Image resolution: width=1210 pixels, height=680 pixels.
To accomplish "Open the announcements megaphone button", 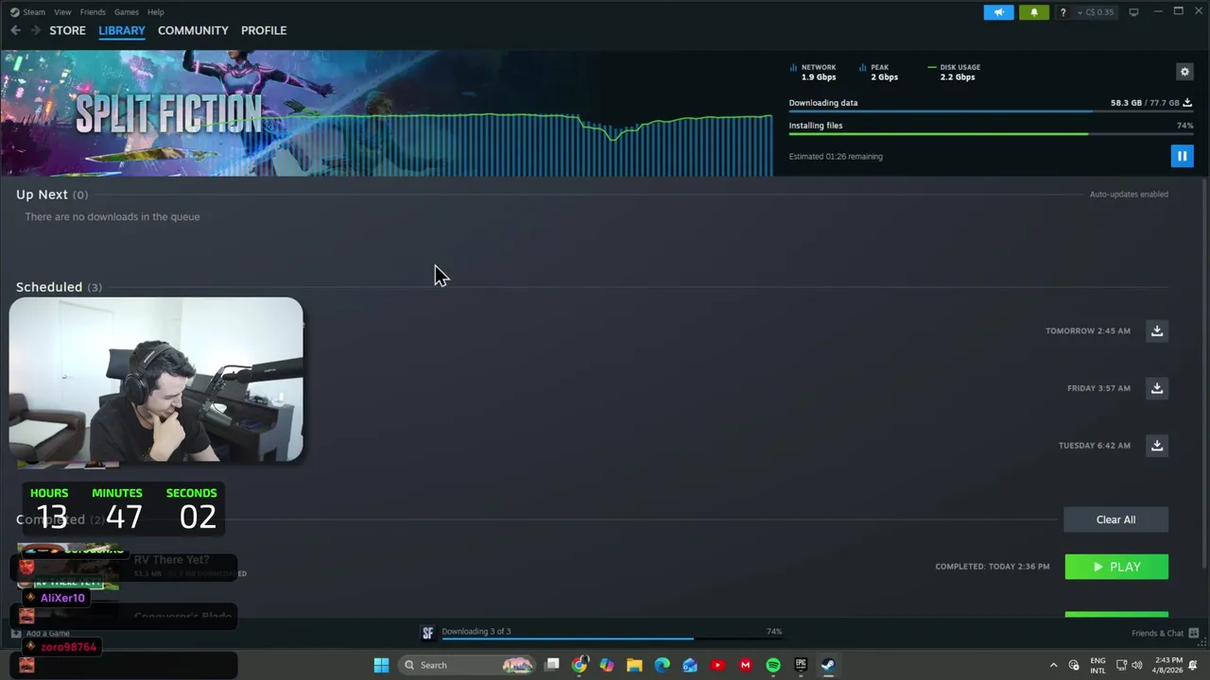I will tap(998, 12).
